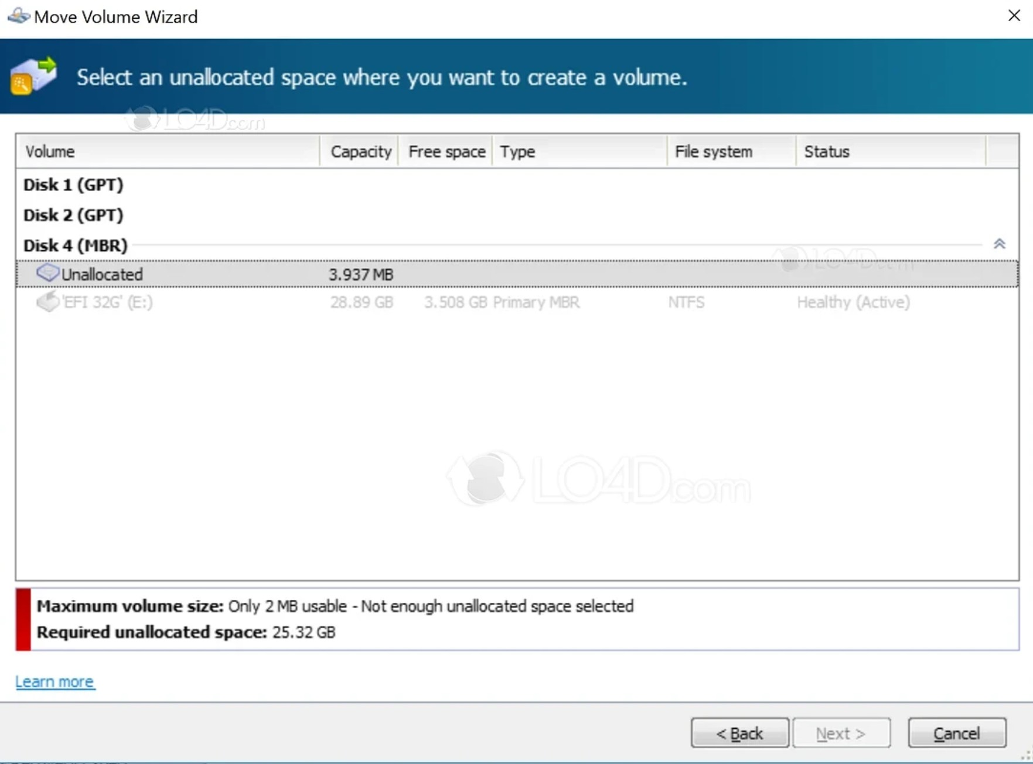Image resolution: width=1033 pixels, height=764 pixels.
Task: Sort by the Status column header
Action: coord(891,152)
